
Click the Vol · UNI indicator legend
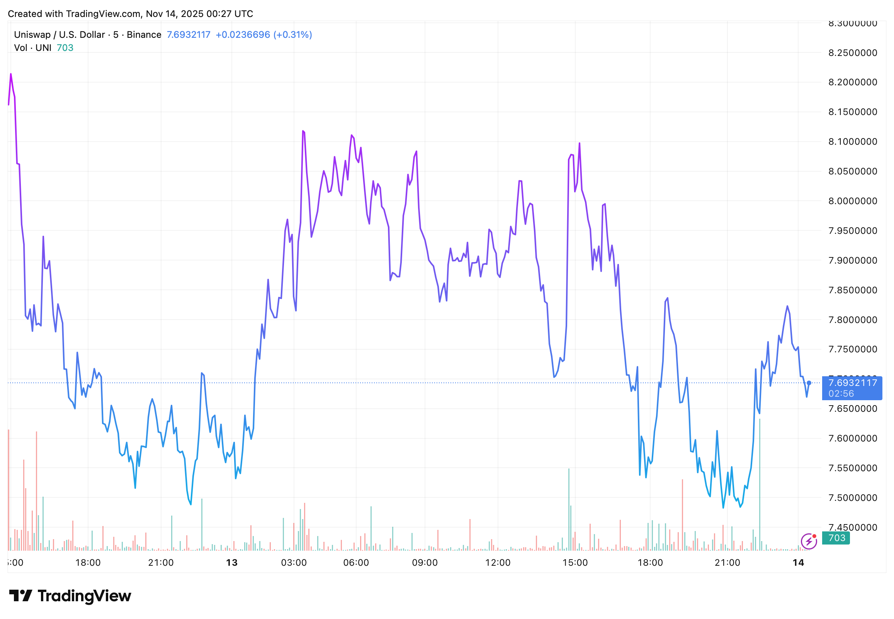tap(32, 48)
